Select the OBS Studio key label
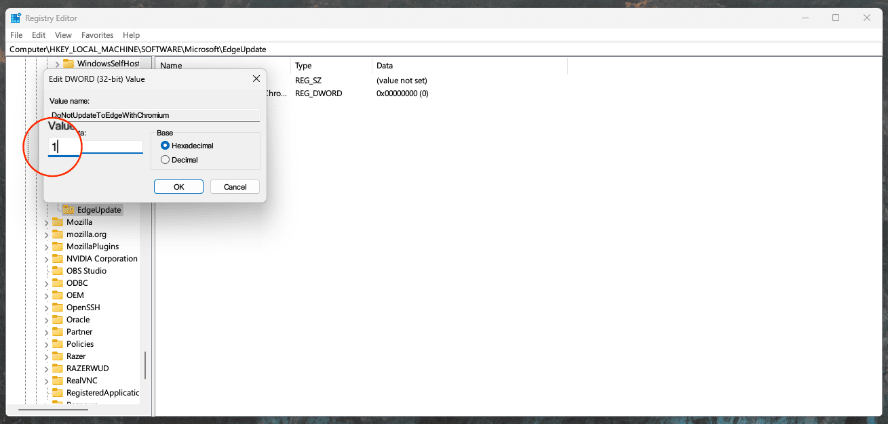 [x=86, y=271]
